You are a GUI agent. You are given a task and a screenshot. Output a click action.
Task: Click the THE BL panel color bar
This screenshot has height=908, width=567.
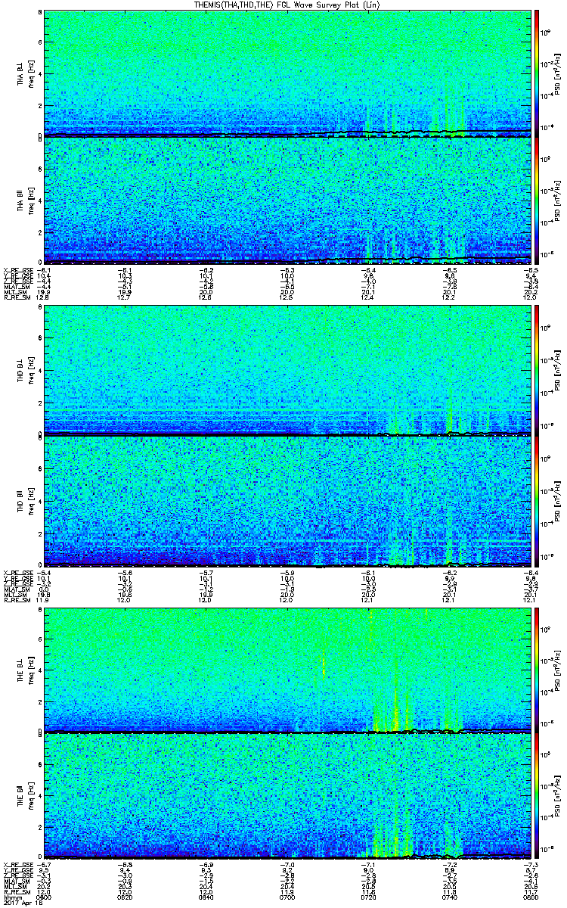click(x=536, y=670)
